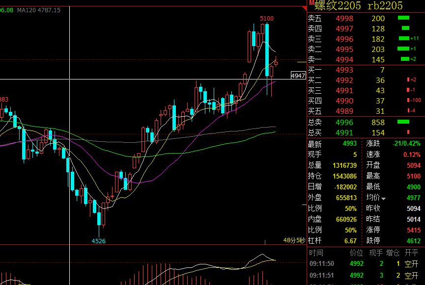Select the 卖一 4994 ask price
The image size is (425, 285).
click(x=344, y=59)
